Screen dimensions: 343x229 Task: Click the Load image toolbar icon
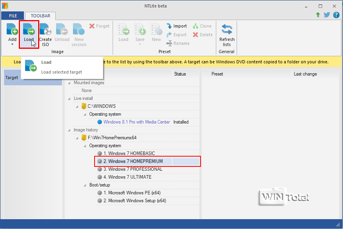click(x=29, y=29)
